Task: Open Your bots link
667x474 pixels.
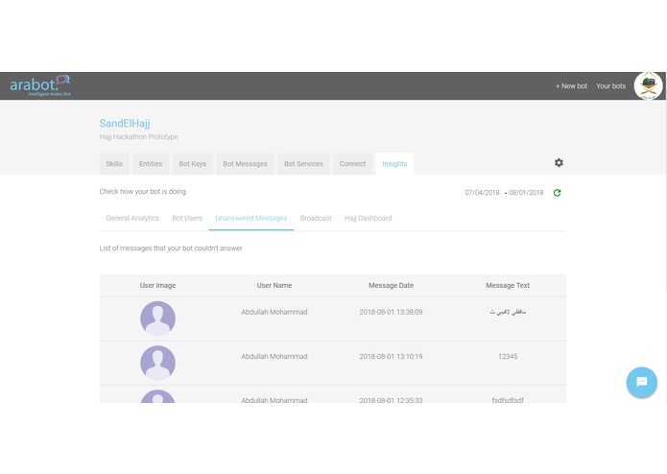Action: point(610,85)
